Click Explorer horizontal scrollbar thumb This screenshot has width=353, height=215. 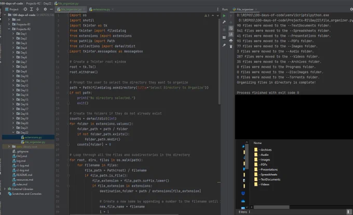point(271,207)
